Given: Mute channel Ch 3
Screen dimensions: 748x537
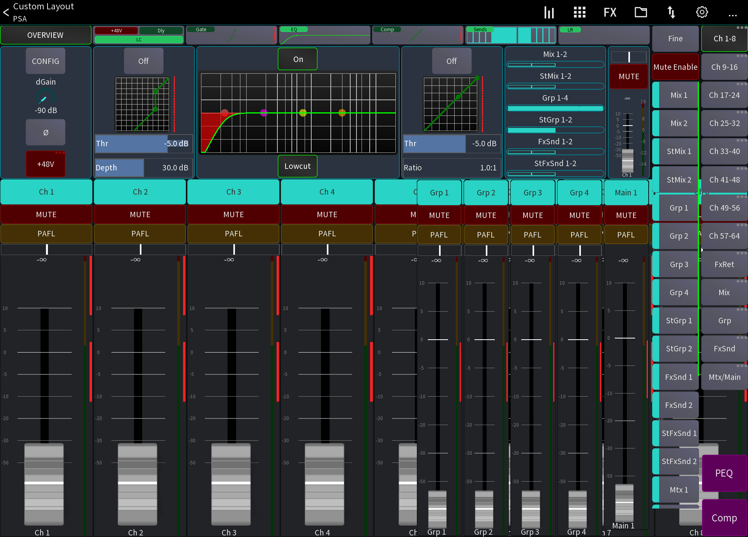Looking at the screenshot, I should coord(233,214).
